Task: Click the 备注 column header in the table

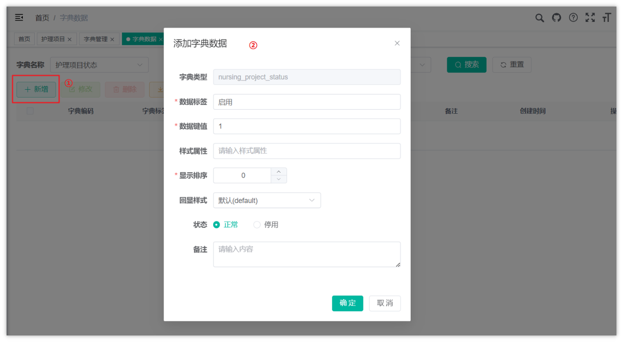Action: [x=451, y=111]
